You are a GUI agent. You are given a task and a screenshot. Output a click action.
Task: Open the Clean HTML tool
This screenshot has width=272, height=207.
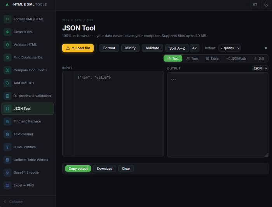(28, 32)
